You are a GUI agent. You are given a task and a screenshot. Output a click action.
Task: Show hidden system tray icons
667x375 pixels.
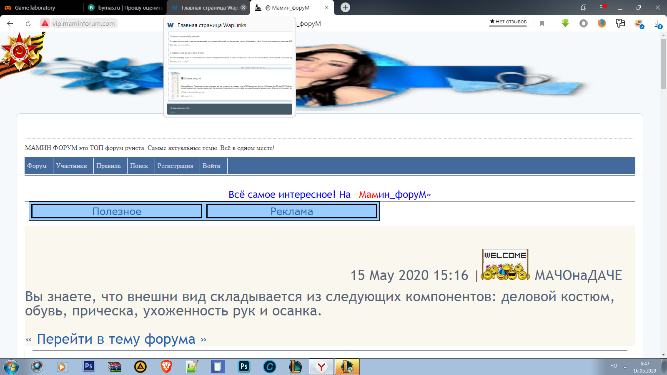point(625,367)
